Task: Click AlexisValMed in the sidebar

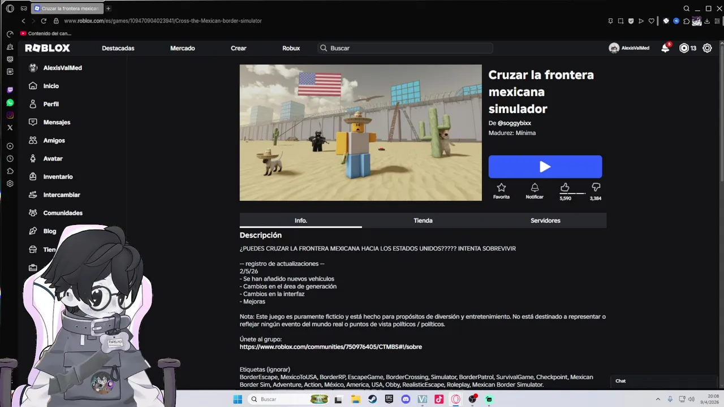Action: pyautogui.click(x=55, y=68)
